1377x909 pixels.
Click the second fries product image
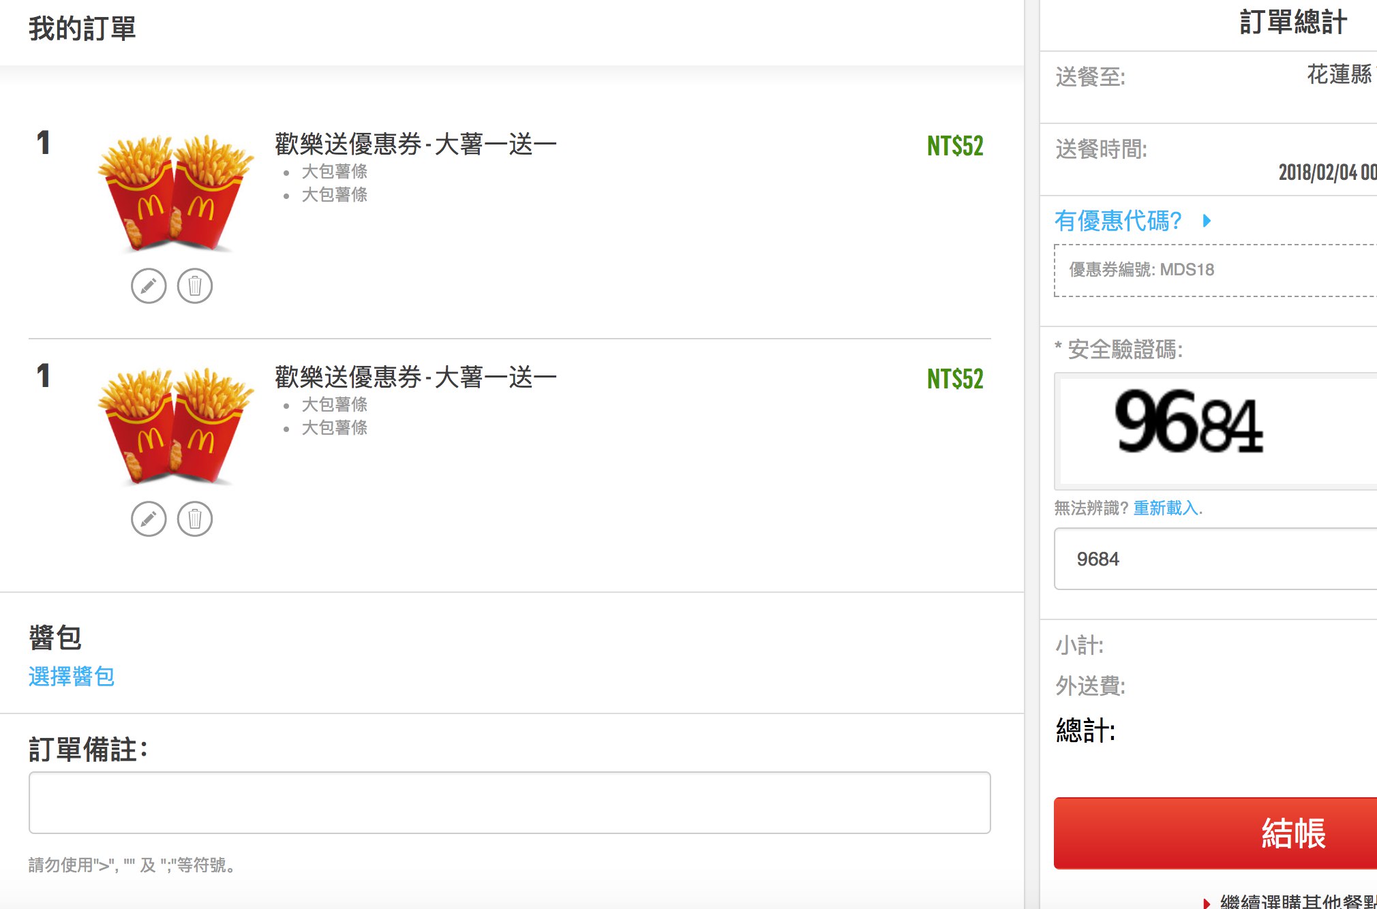(x=176, y=427)
